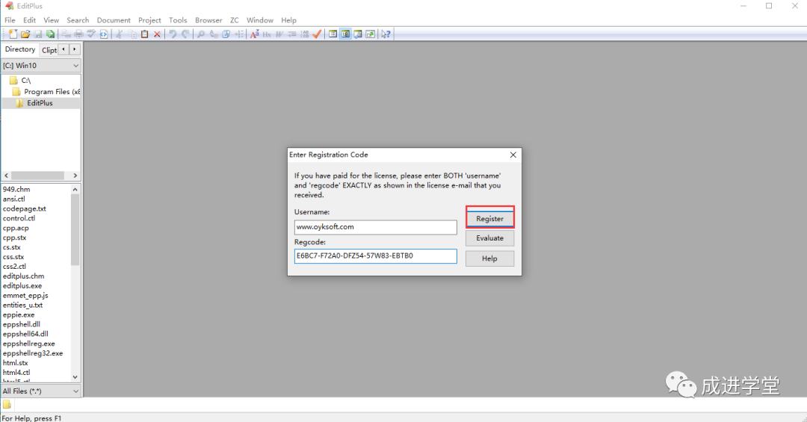Open the Edit menu
Image resolution: width=807 pixels, height=422 pixels.
(29, 20)
